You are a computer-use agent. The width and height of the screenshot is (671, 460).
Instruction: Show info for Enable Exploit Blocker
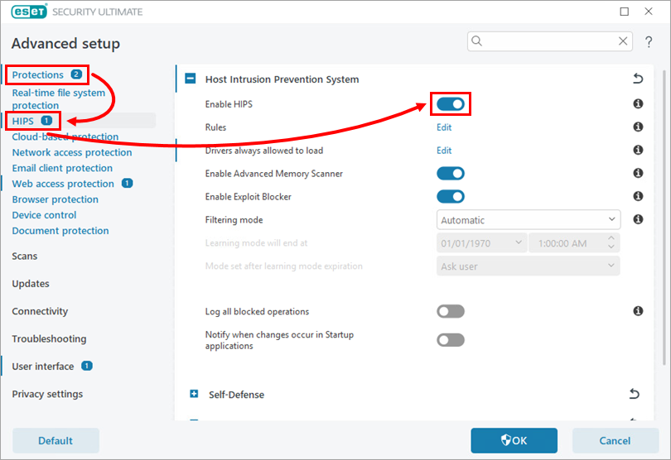(x=638, y=197)
